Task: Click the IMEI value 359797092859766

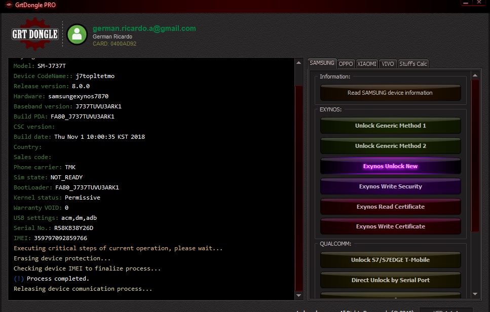Action: click(x=61, y=238)
